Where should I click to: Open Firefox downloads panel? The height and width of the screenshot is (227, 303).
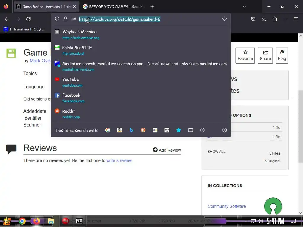264,19
